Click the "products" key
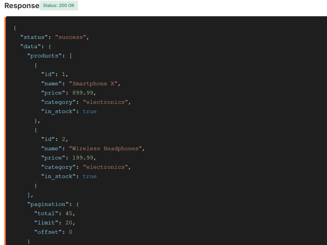327x245 pixels. 44,56
